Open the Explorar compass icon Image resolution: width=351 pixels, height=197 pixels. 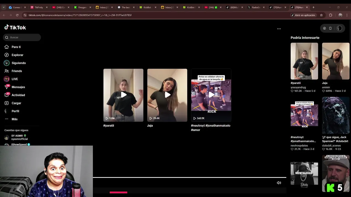tap(7, 55)
